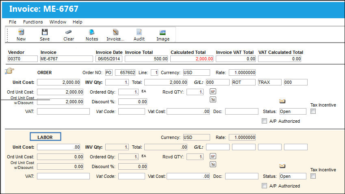Click the LABOR Ord Unit Cost field
This screenshot has width=345, height=194.
pyautogui.click(x=60, y=157)
